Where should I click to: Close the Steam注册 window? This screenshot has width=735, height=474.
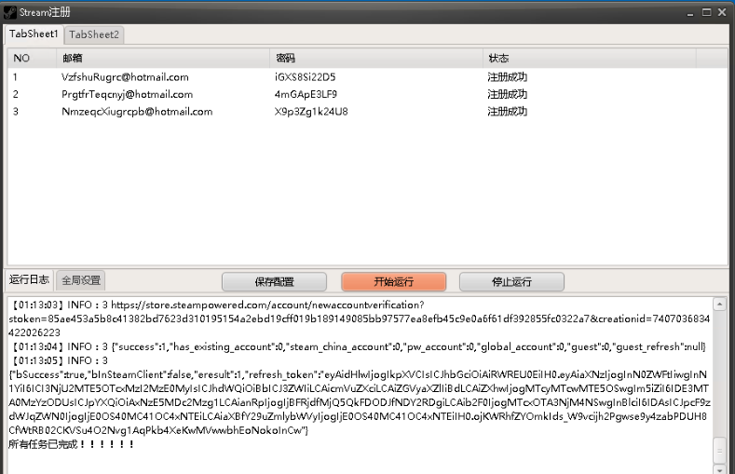721,11
